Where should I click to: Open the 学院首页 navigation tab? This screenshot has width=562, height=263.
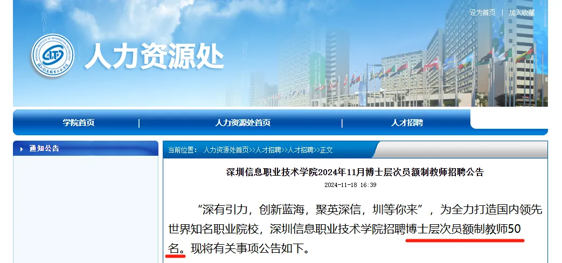78,123
